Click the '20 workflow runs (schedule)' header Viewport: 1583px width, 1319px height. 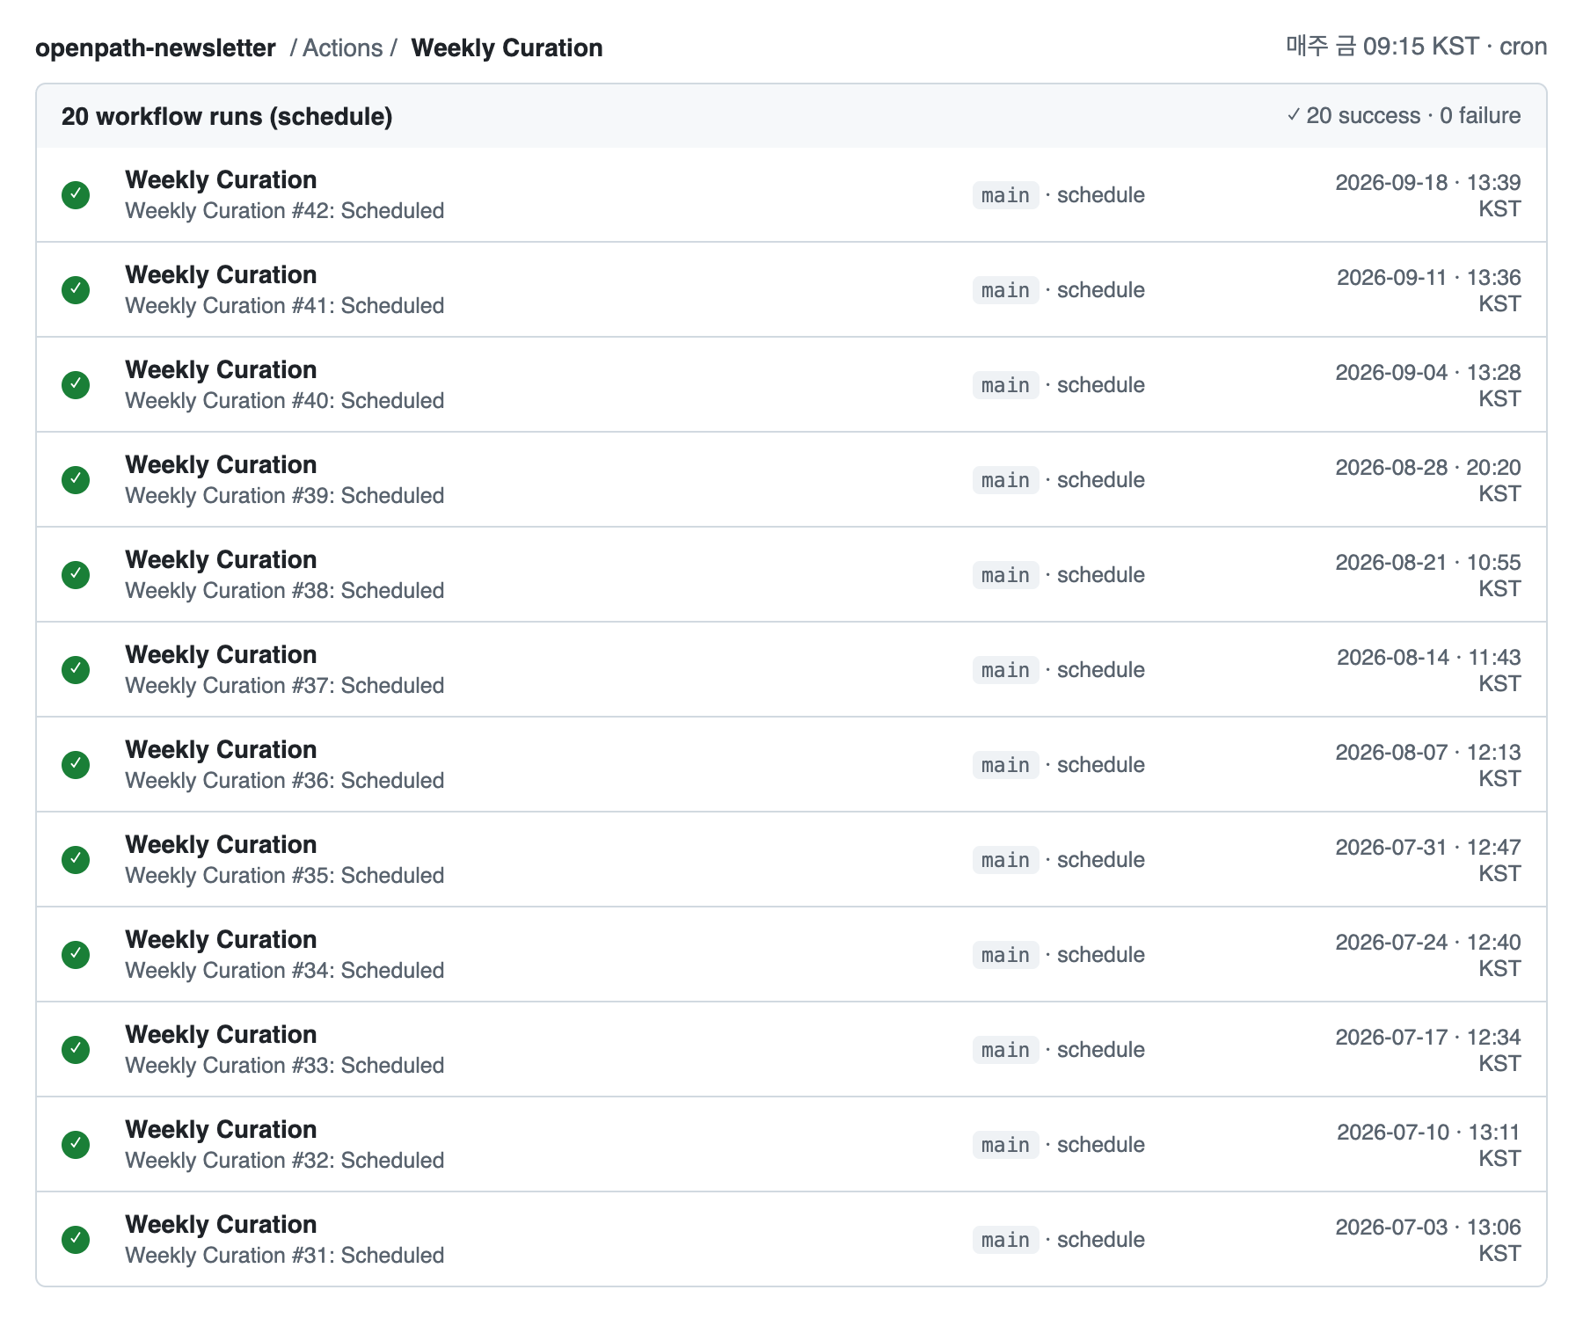coord(227,116)
